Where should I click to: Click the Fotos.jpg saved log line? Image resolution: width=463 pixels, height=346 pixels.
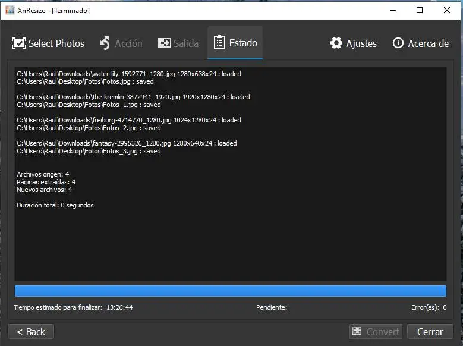pos(85,81)
